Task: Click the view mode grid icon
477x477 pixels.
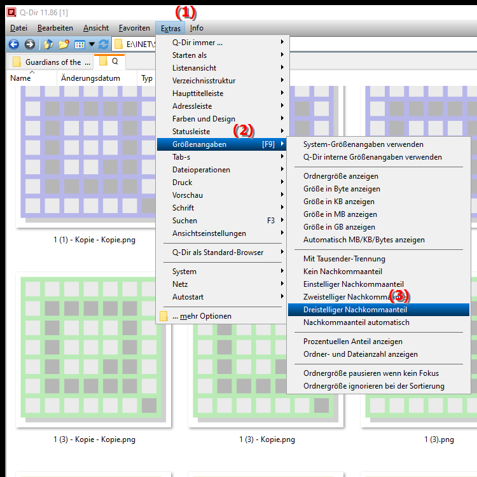Action: (79, 45)
